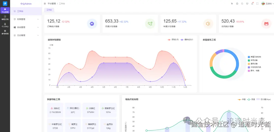Image resolution: width=274 pixels, height=132 pixels.
Task: Click the icon beside 淡紫红 tile
Action: tap(87, 108)
